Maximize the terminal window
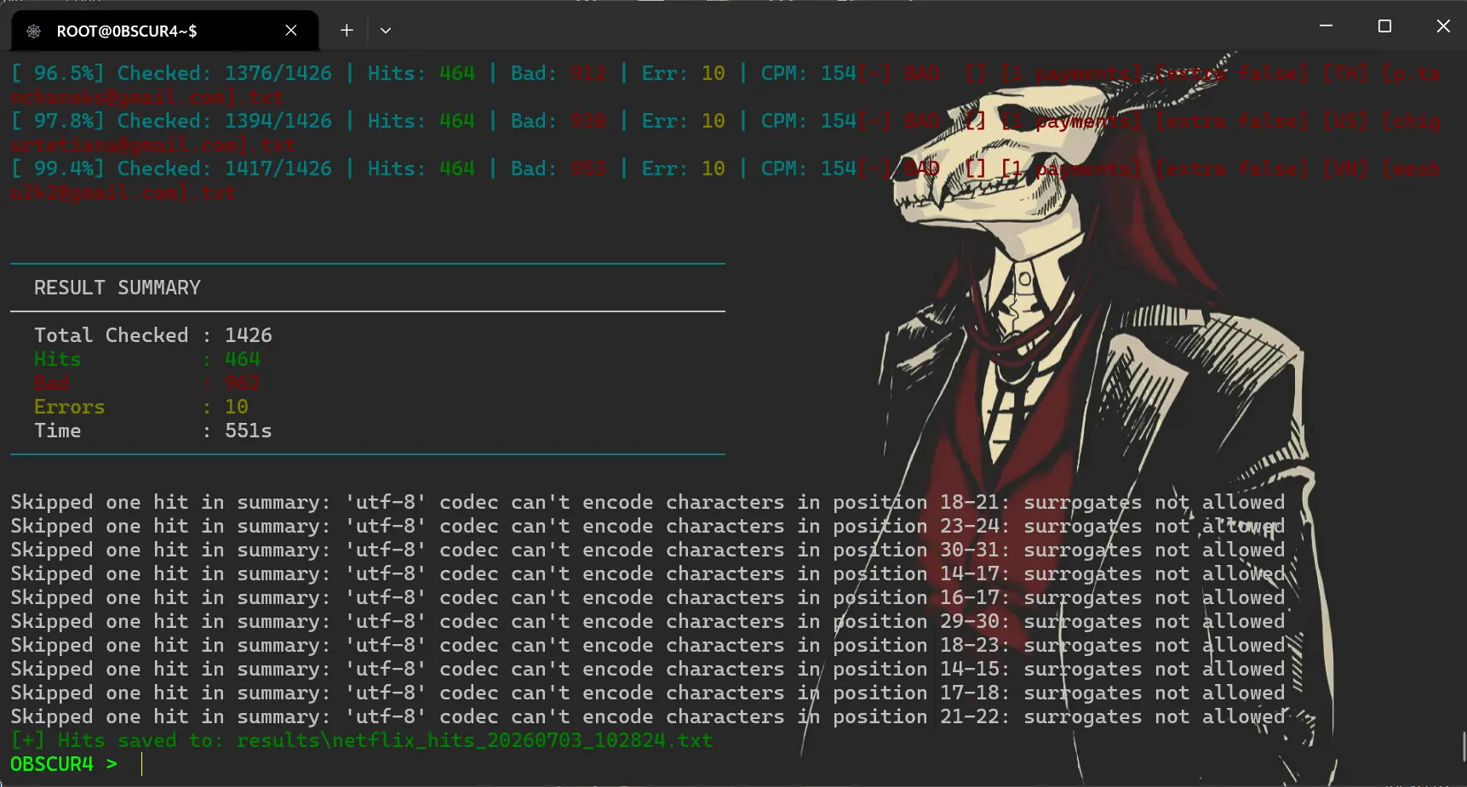This screenshot has width=1467, height=787. (x=1384, y=26)
